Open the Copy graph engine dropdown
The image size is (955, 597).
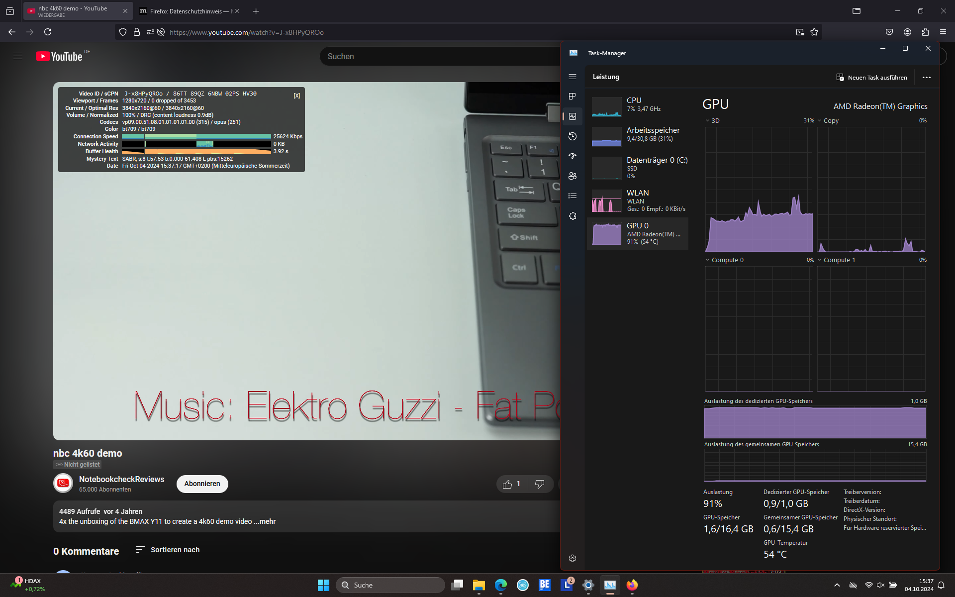point(828,121)
